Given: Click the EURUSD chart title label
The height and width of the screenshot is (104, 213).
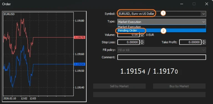Looking at the screenshot, I should 9,14.
